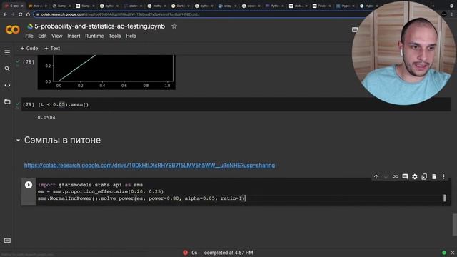The height and width of the screenshot is (257, 457).
Task: Open the code snippets sidebar icon
Action: coord(7,85)
